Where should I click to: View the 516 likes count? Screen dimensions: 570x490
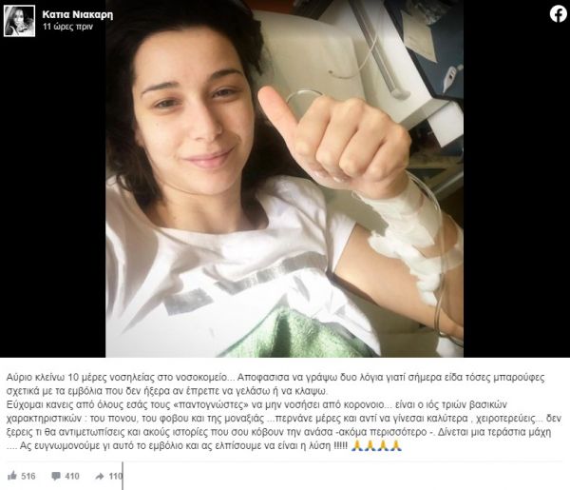(28, 476)
